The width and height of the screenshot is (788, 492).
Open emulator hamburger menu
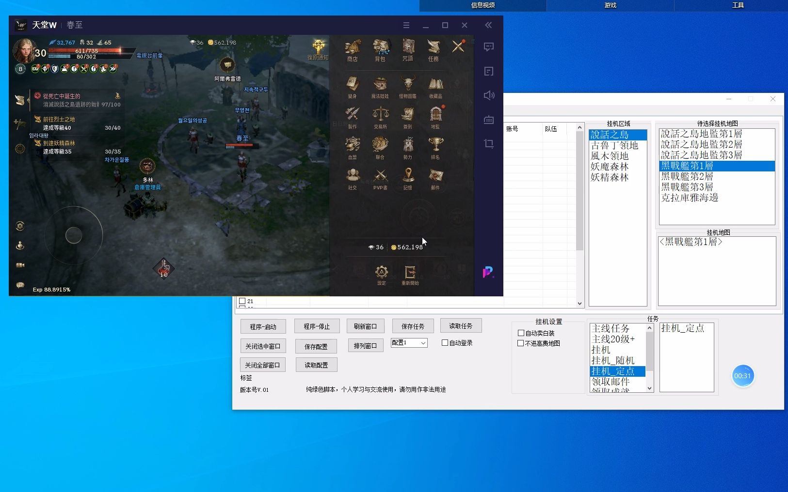pos(406,25)
